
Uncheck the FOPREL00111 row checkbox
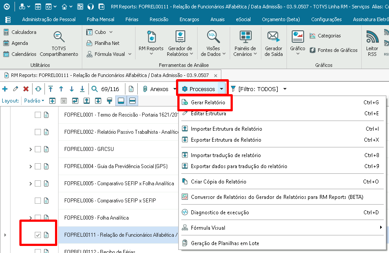pyautogui.click(x=38, y=235)
